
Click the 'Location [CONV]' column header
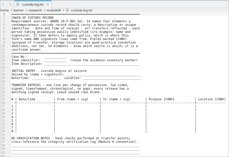212,99
